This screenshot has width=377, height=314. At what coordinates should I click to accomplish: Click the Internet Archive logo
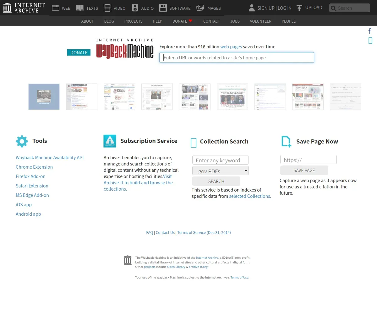[24, 8]
